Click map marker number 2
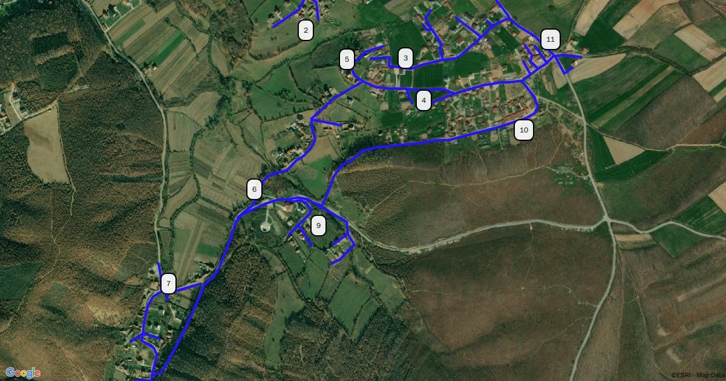 [x=306, y=30]
